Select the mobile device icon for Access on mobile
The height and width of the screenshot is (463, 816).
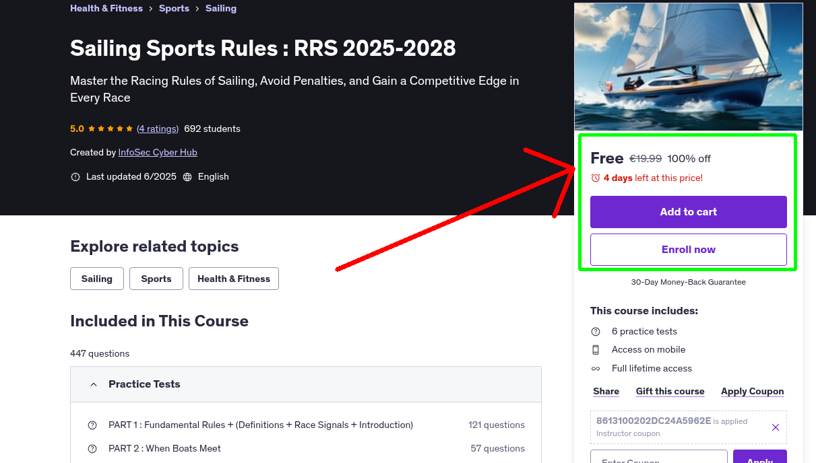click(596, 349)
